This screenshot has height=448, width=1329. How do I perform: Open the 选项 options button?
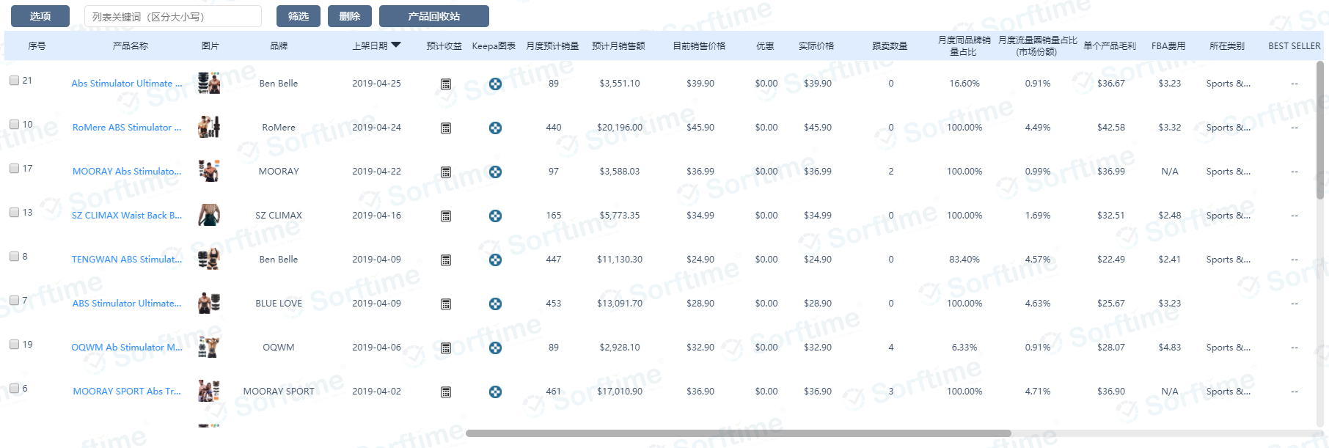point(40,16)
